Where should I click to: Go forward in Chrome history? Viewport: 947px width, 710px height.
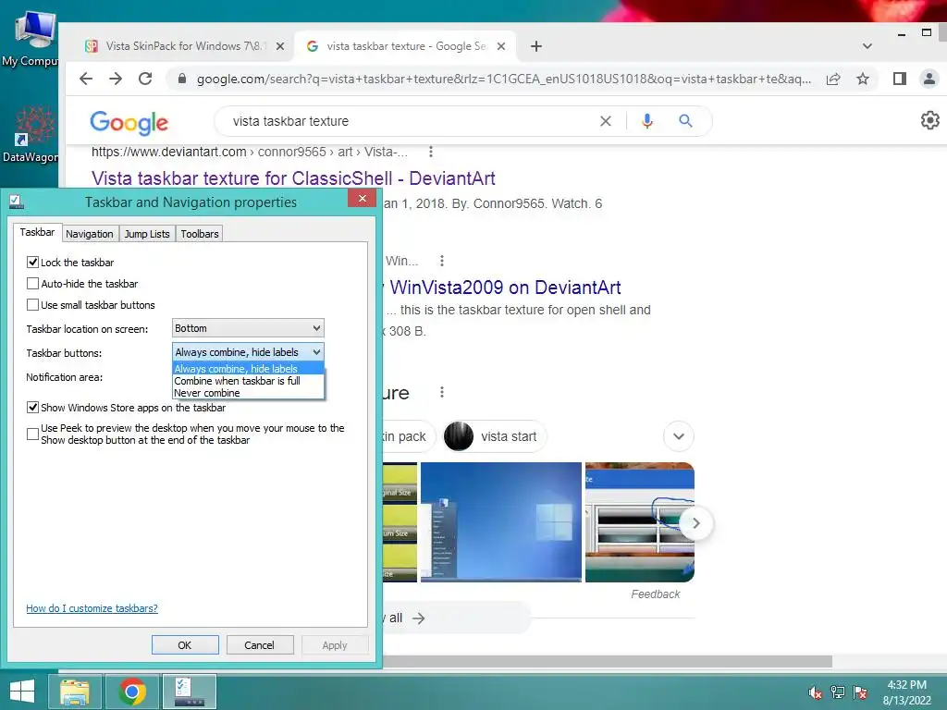tap(116, 79)
